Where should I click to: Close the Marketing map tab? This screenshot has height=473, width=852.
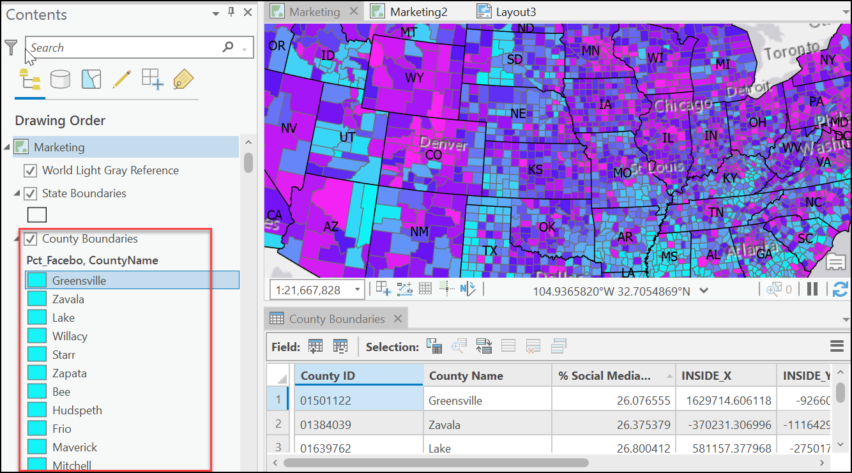(353, 11)
